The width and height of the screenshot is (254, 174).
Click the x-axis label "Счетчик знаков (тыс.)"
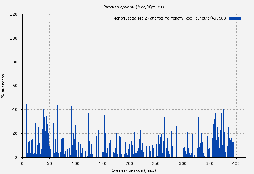coord(134,170)
